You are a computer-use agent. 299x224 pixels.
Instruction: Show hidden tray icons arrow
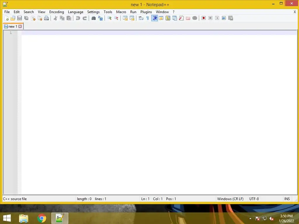pos(250,218)
